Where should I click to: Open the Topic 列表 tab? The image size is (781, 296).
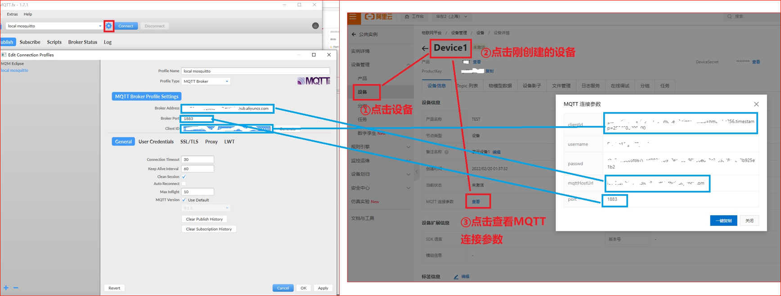pyautogui.click(x=467, y=86)
